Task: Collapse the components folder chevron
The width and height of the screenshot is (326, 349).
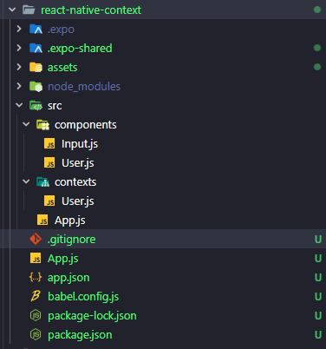Action: [26, 124]
